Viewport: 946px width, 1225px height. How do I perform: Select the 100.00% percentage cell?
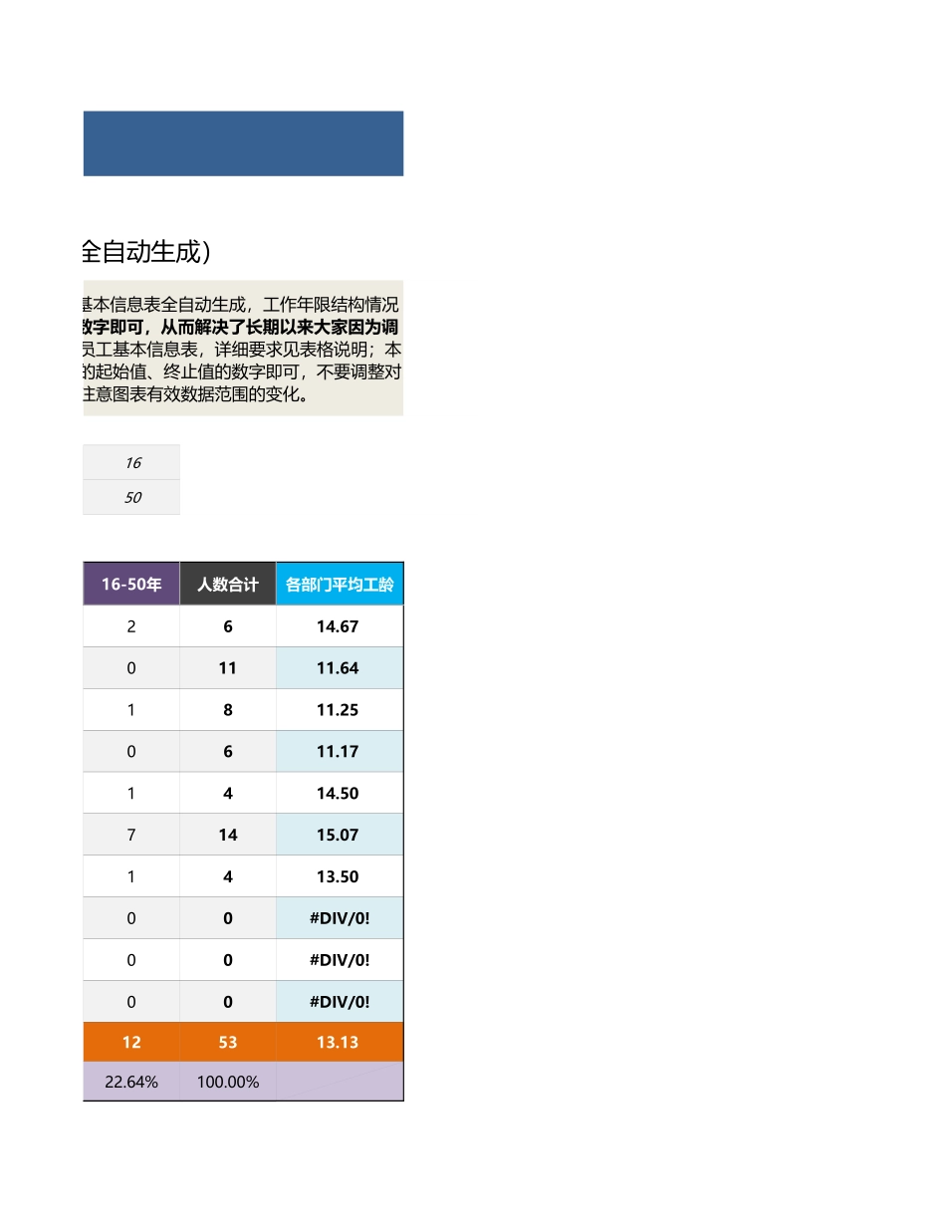pos(227,1082)
